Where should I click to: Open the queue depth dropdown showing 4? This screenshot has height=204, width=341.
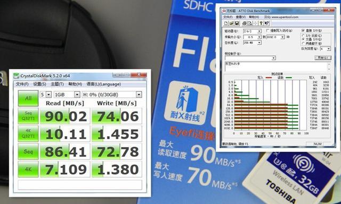pyautogui.click(x=326, y=49)
